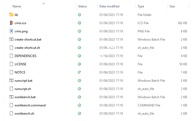Click the LICENSE file's blank document icon

coord(11,64)
